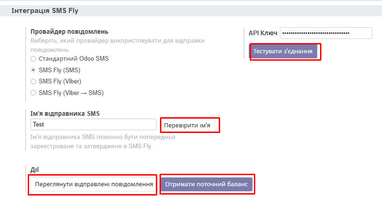The image size is (382, 208).
Task: Click the API Ключ label text
Action: click(263, 33)
